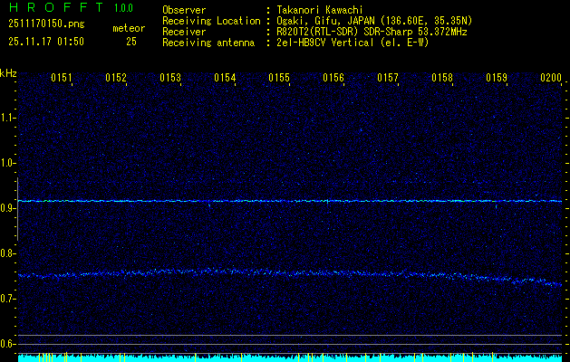Jump to the 0157 time marker
Screen dimensions: 570x362
point(388,79)
